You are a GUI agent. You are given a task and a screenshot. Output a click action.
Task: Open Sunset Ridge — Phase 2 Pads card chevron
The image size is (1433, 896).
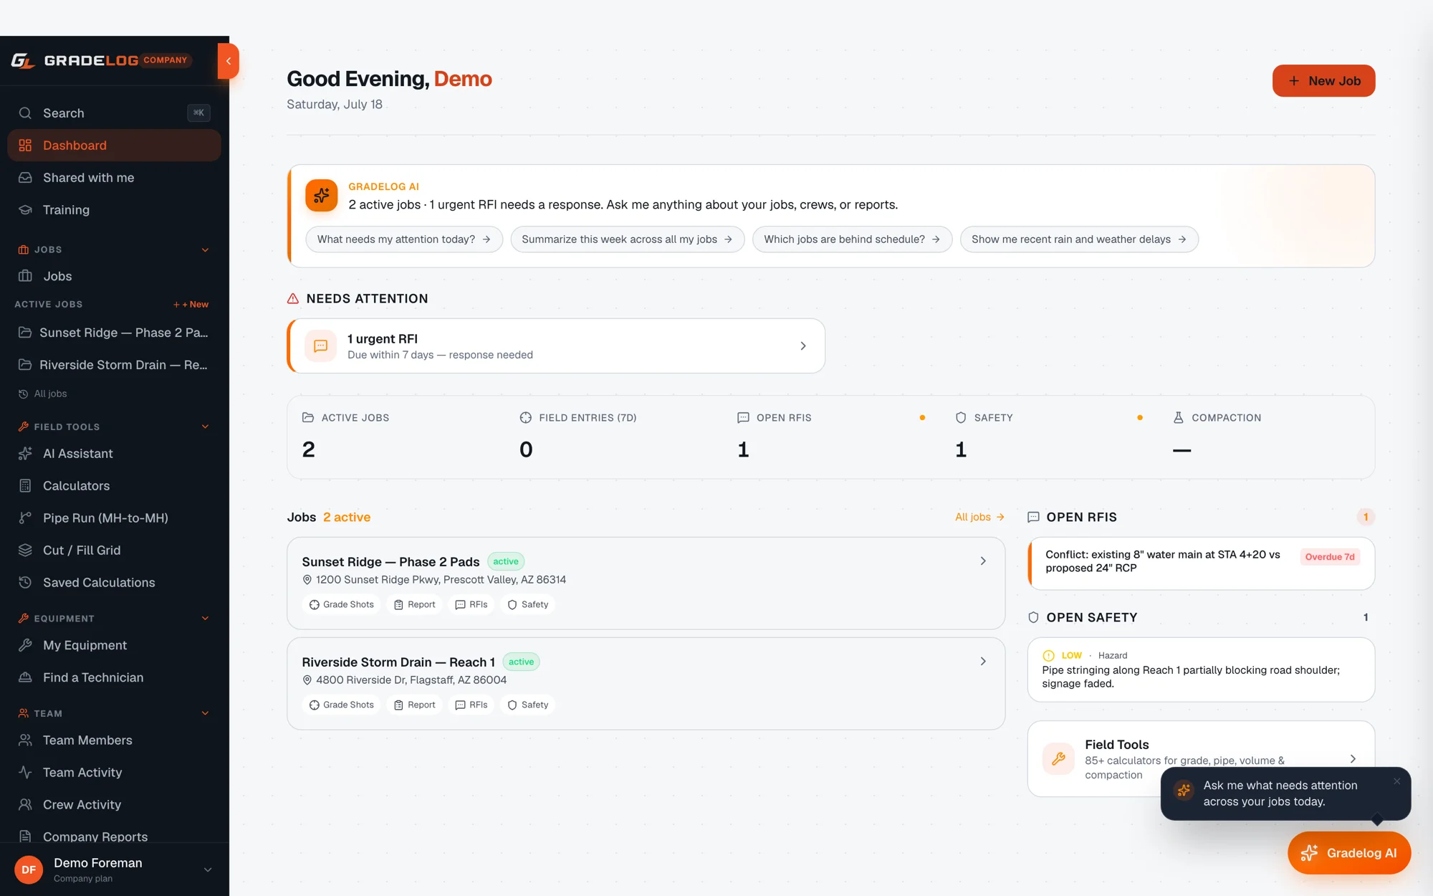983,561
